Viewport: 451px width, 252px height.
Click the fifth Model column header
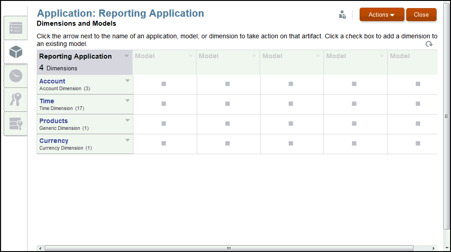pos(413,62)
